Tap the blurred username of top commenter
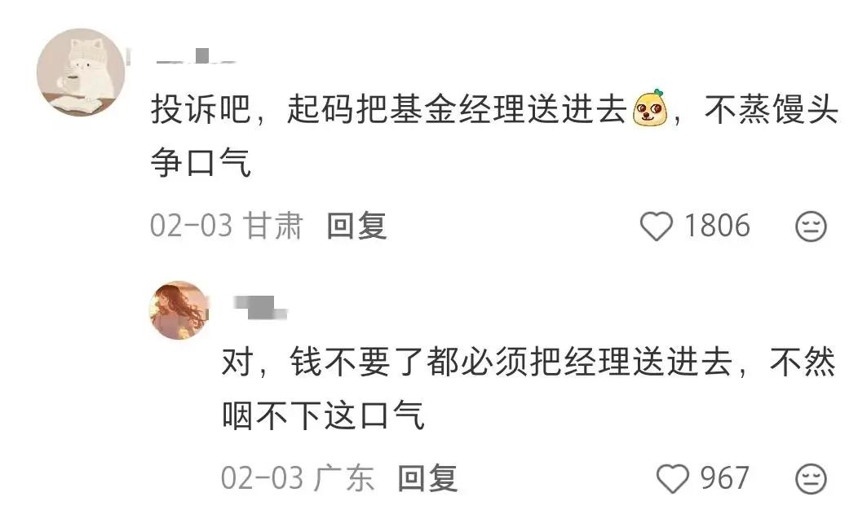Viewport: 858px width, 523px height. click(x=196, y=55)
